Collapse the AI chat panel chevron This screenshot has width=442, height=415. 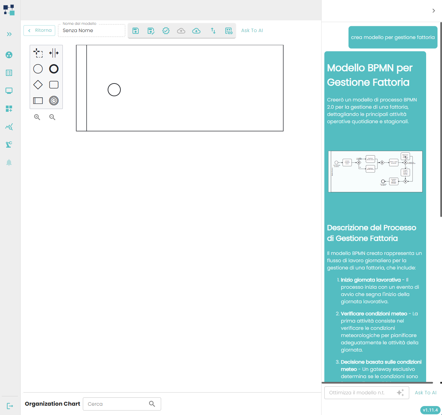[x=434, y=11]
